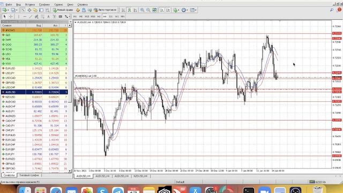Open the Data Window crosshair-circle toolbar icon
This screenshot has height=193, width=343.
click(29, 10)
